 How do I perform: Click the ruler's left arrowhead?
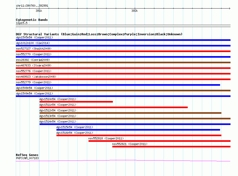tap(17, 9)
